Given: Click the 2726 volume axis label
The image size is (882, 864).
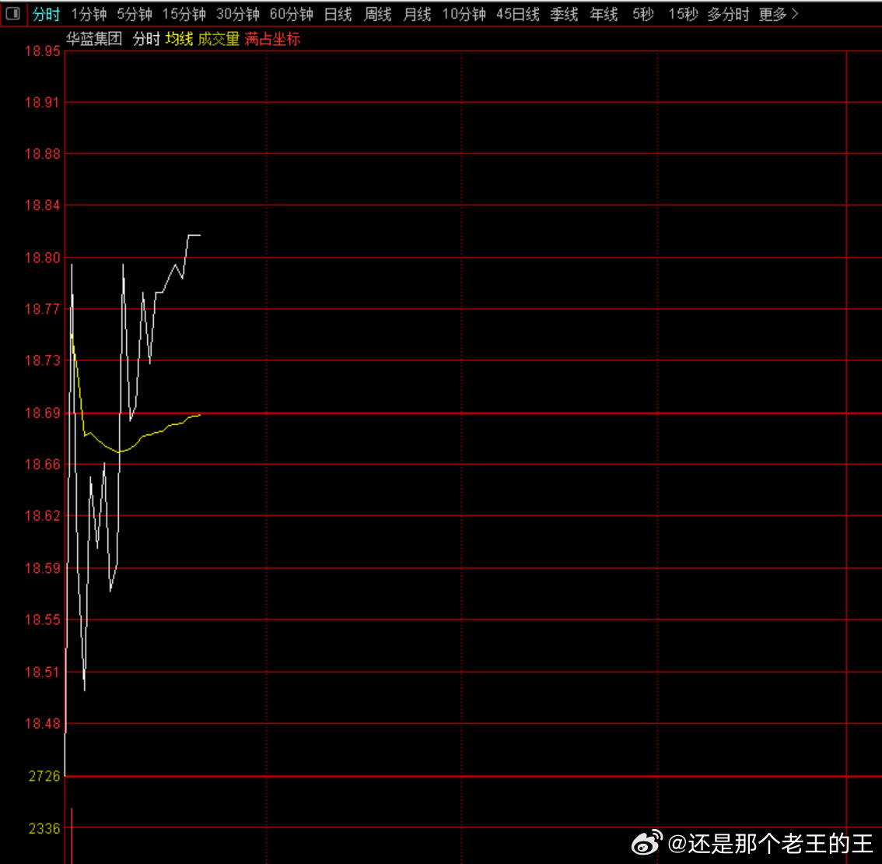Looking at the screenshot, I should [x=44, y=776].
